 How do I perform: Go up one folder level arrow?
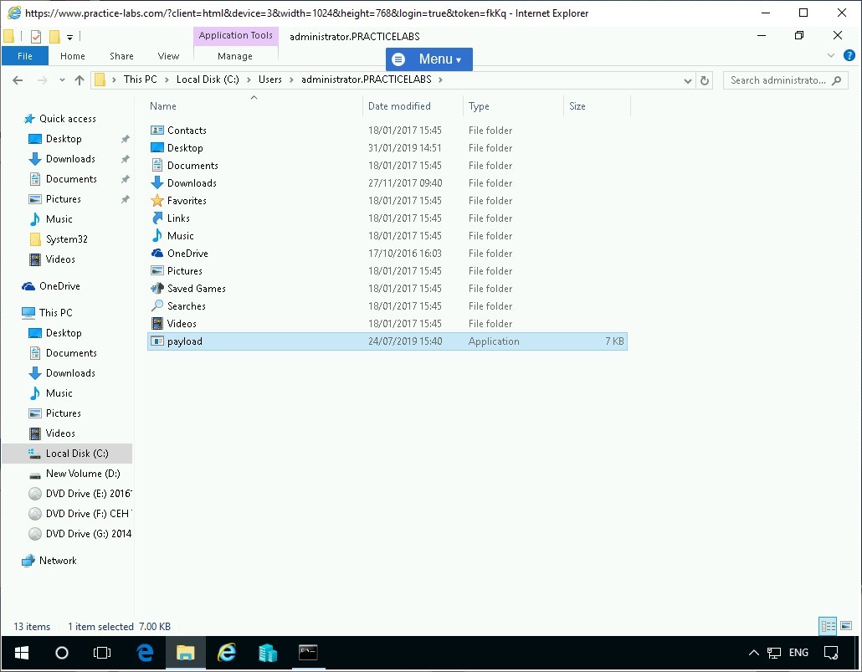(80, 80)
